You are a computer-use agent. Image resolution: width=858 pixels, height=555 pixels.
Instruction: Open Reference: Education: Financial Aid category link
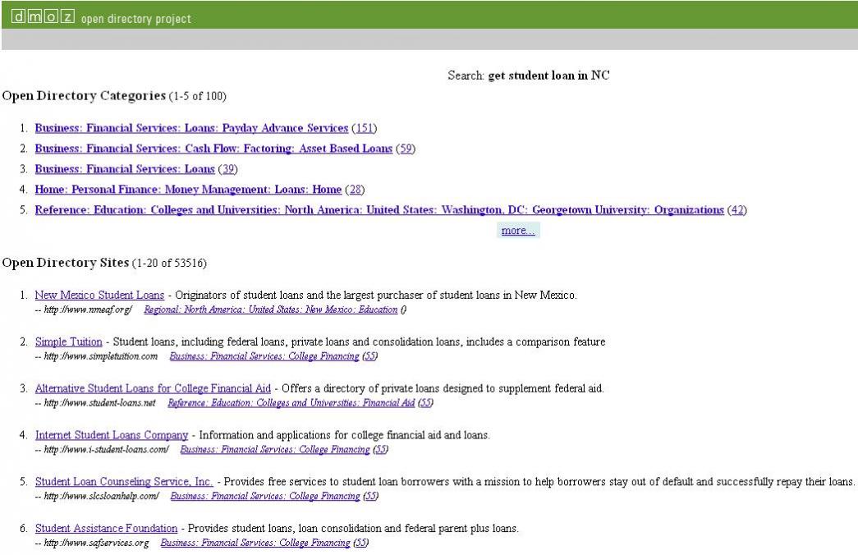(x=291, y=403)
